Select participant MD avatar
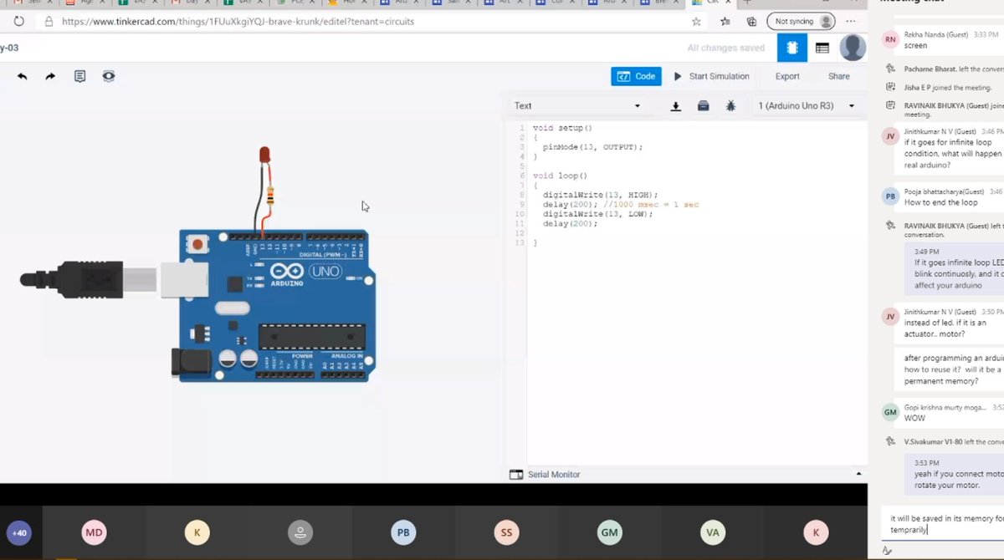1004x560 pixels. coord(94,532)
